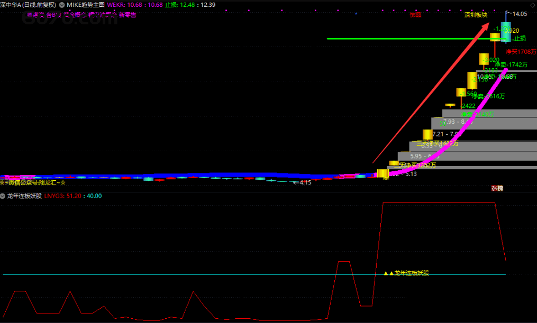
Task: Select the 深圳板块 sector label
Action: point(475,15)
